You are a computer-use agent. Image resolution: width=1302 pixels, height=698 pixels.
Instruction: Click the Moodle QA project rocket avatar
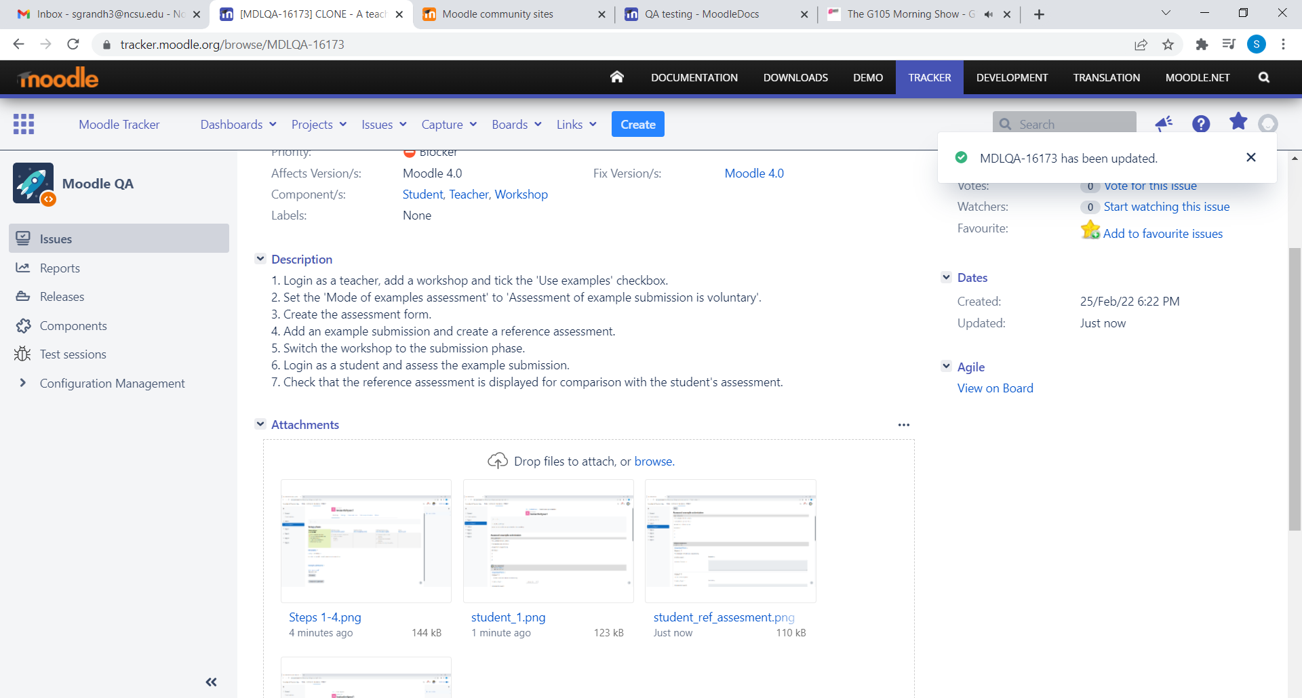pos(33,183)
